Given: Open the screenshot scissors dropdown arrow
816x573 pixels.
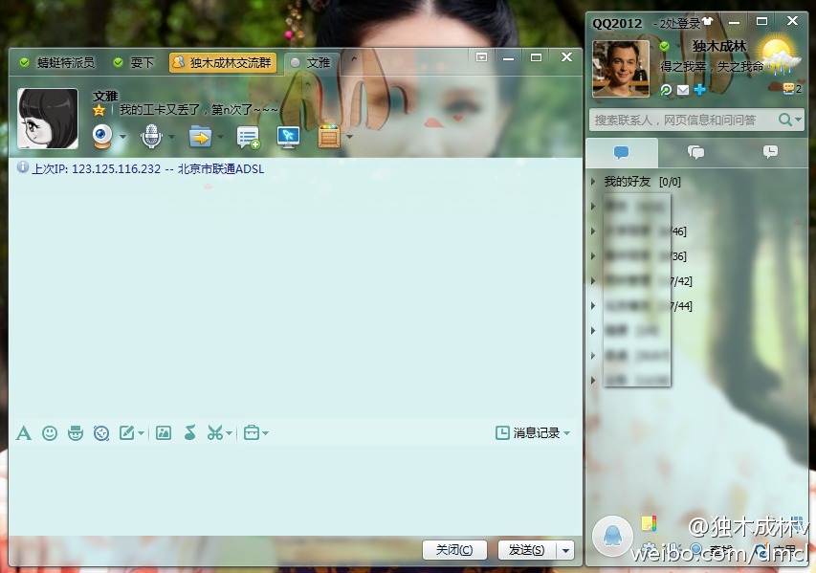Looking at the screenshot, I should click(229, 433).
